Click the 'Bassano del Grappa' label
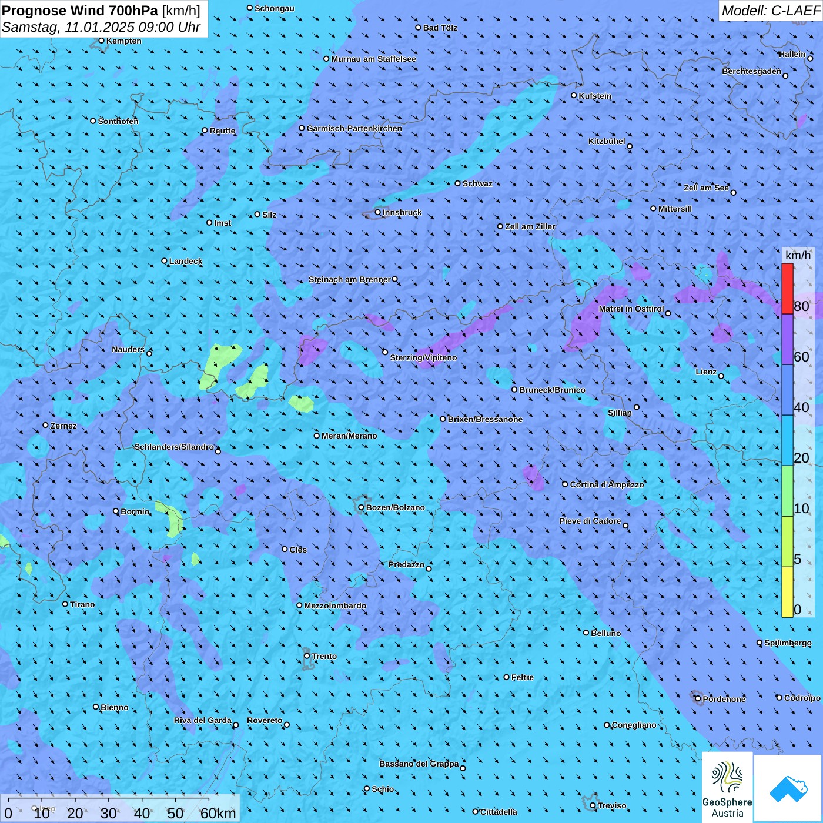This screenshot has height=823, width=823. pos(419,764)
